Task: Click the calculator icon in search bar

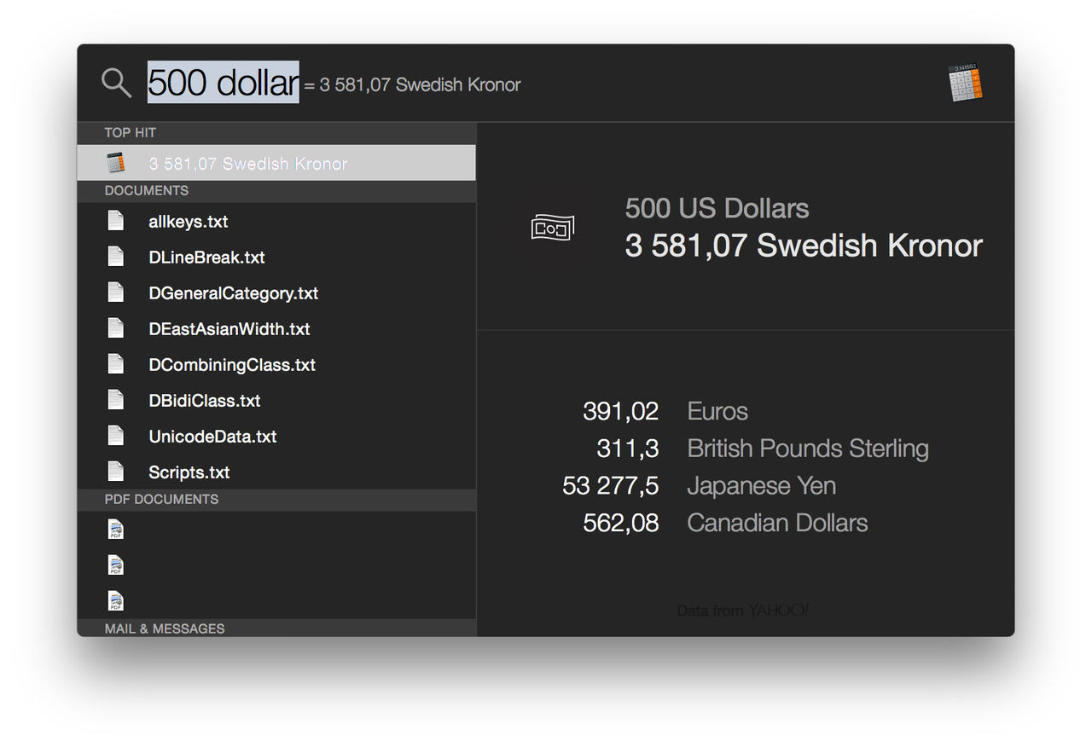Action: pos(966,84)
